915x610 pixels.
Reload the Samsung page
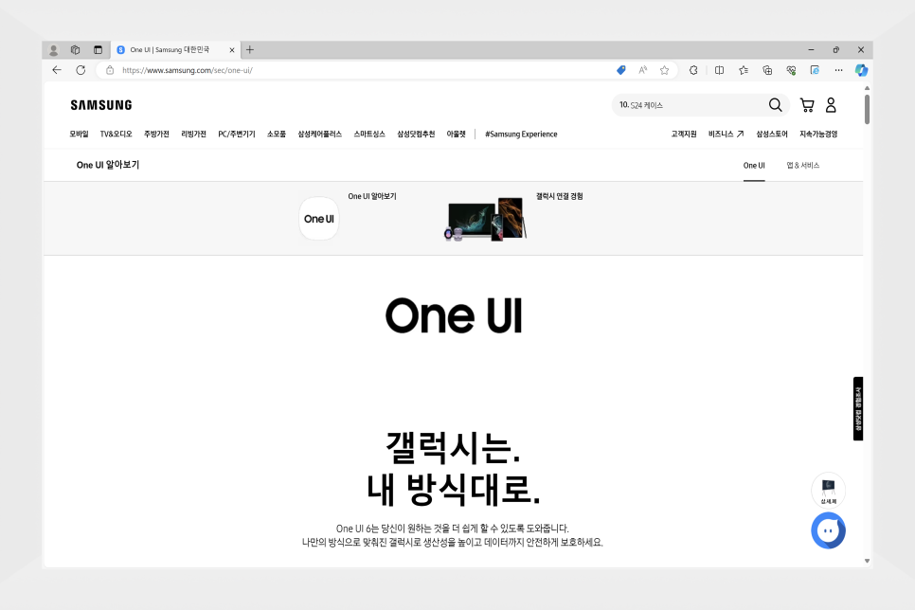(x=81, y=70)
